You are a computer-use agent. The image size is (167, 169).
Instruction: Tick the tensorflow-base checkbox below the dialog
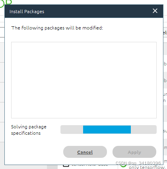tap(66, 166)
